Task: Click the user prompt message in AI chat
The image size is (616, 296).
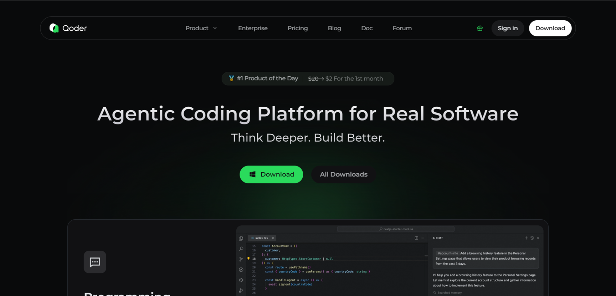Action: (486, 259)
